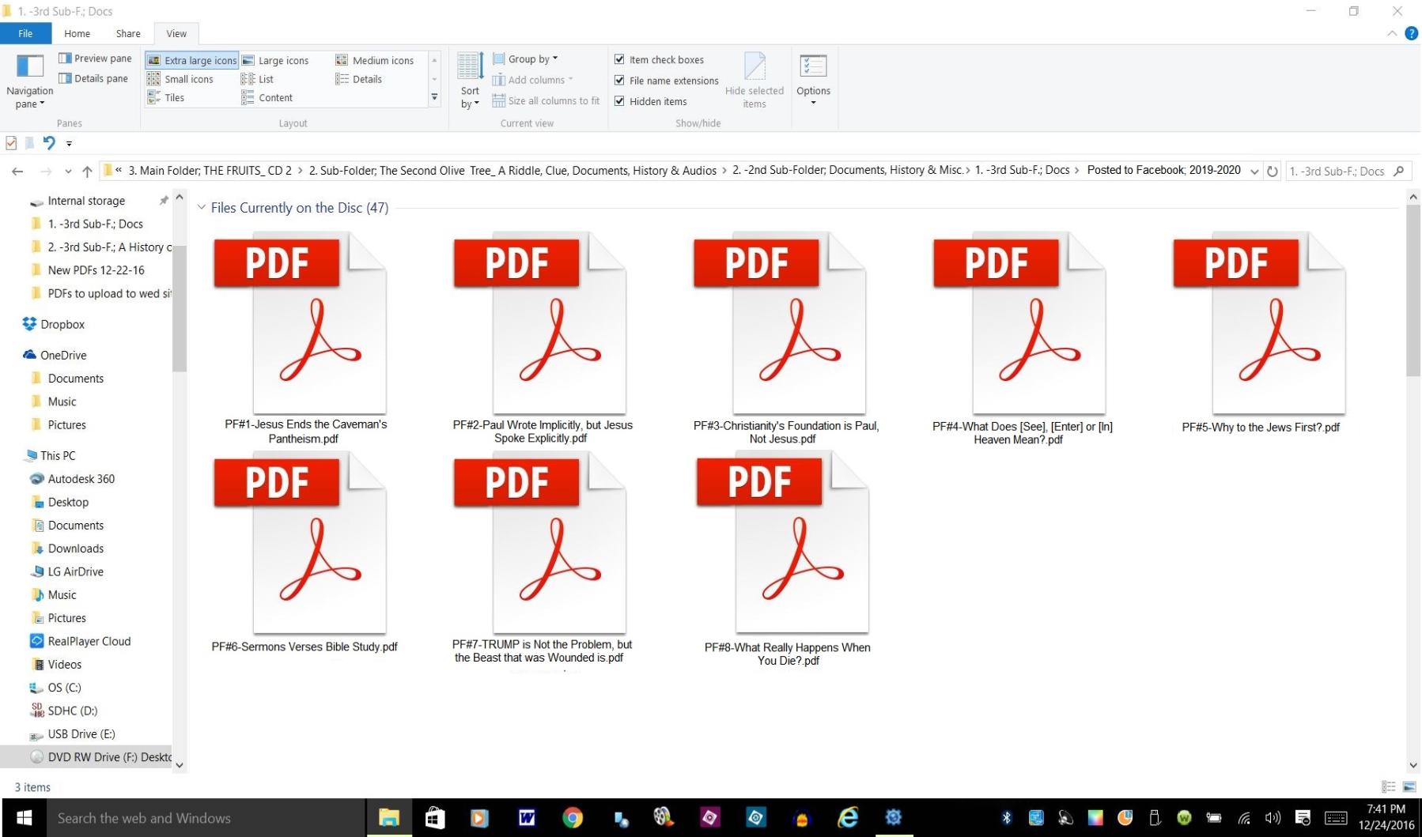Switch to the Home ribbon tab
The width and height of the screenshot is (1422, 837).
(77, 33)
